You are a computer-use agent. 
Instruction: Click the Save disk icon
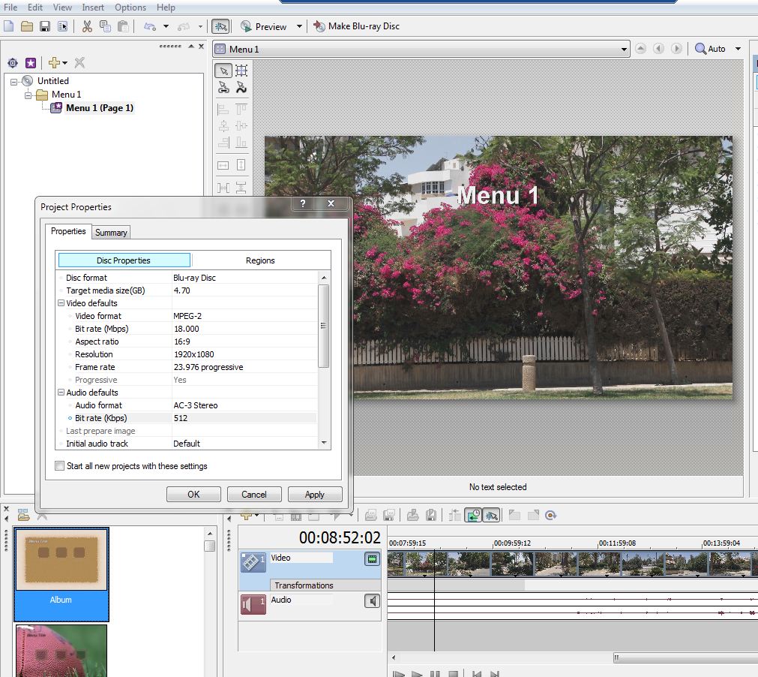pos(45,26)
